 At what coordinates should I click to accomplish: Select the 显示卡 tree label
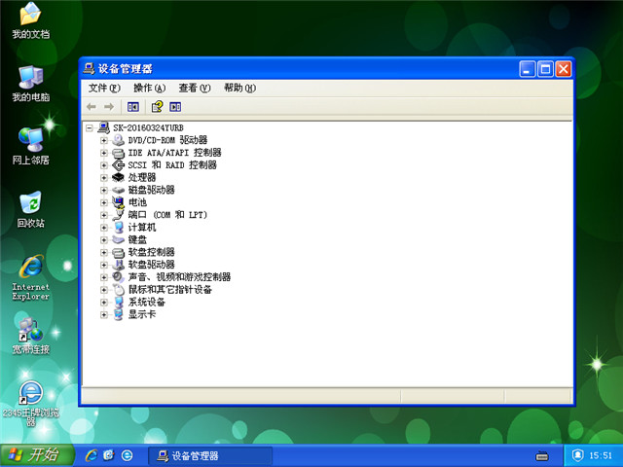142,314
